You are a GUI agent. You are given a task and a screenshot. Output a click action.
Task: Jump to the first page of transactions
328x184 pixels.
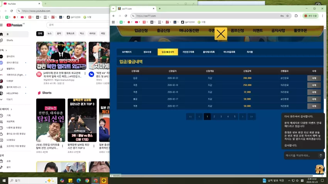(190, 117)
